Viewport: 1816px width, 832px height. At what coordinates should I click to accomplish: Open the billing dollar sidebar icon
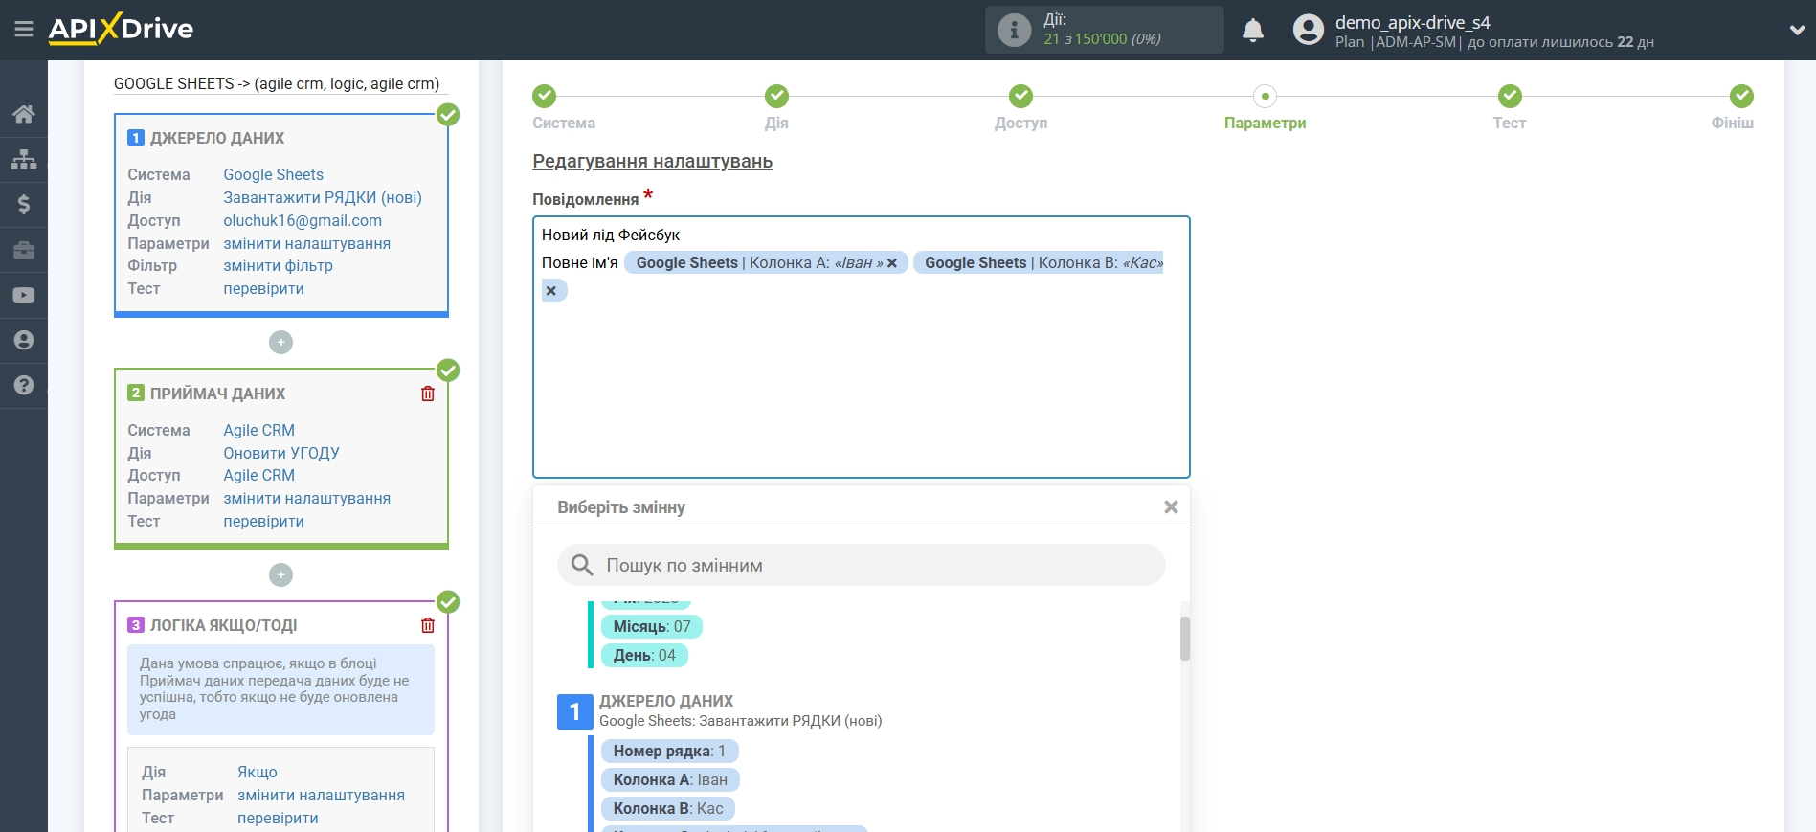[24, 204]
